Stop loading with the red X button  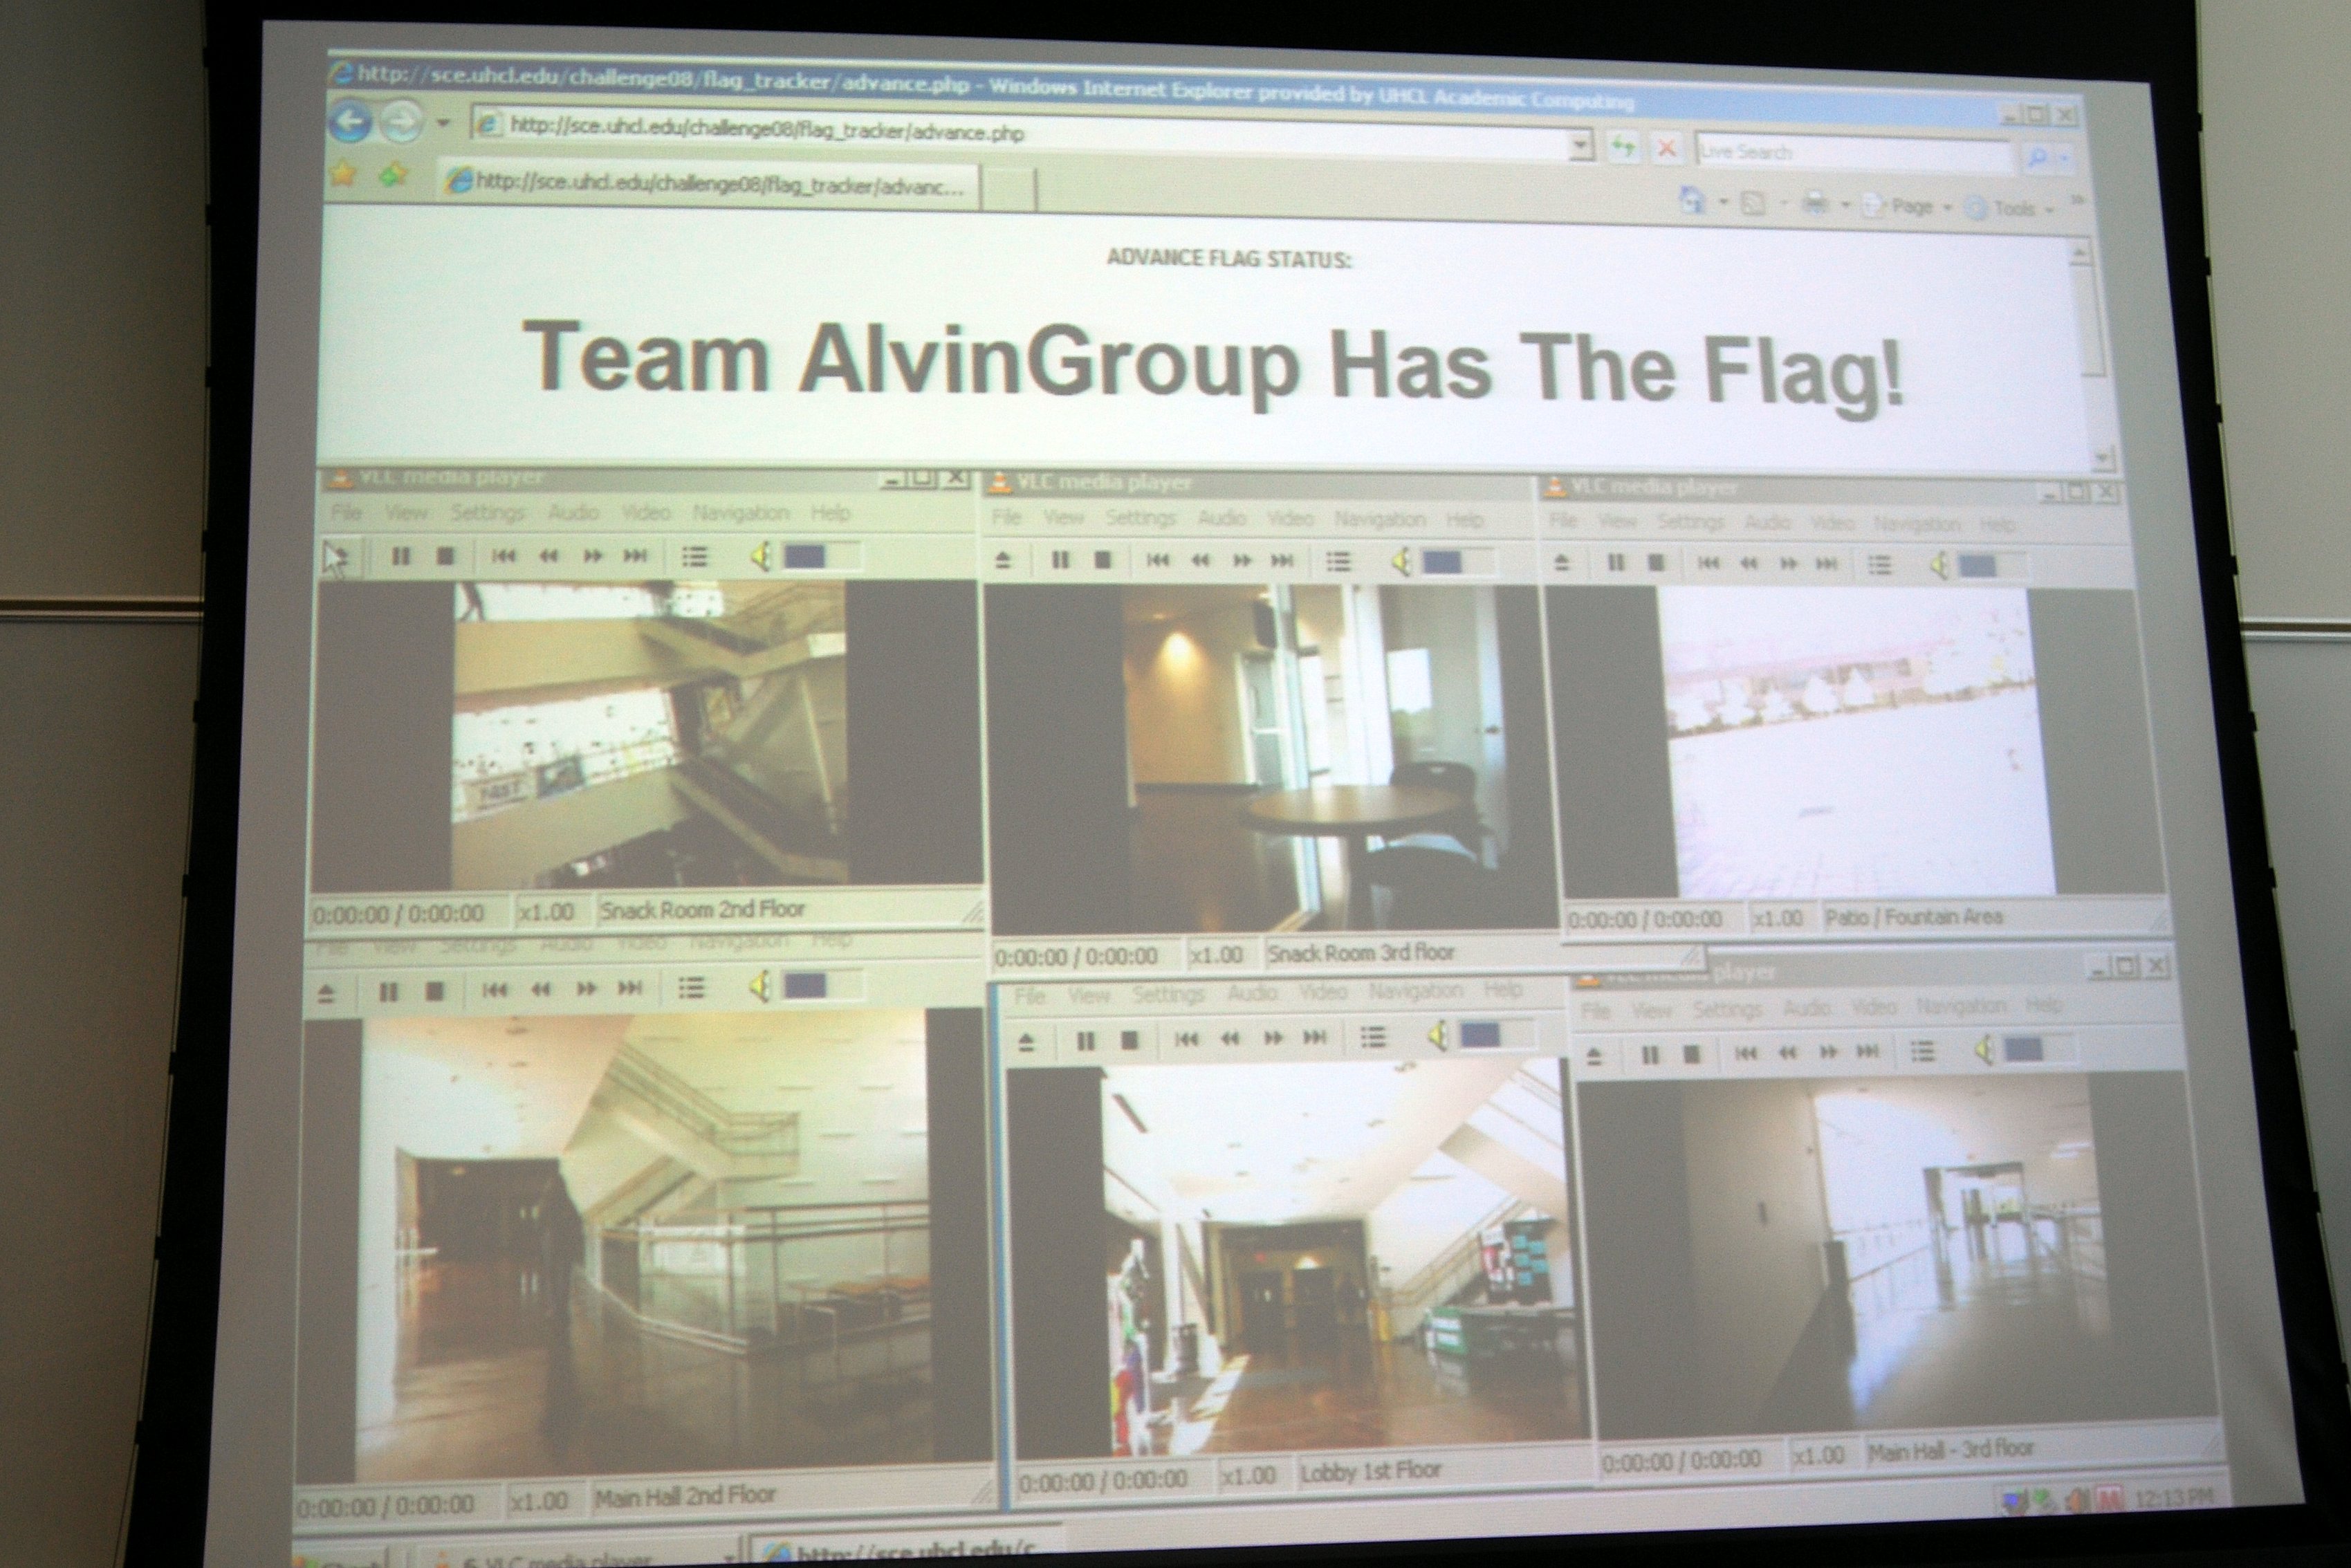point(1666,150)
